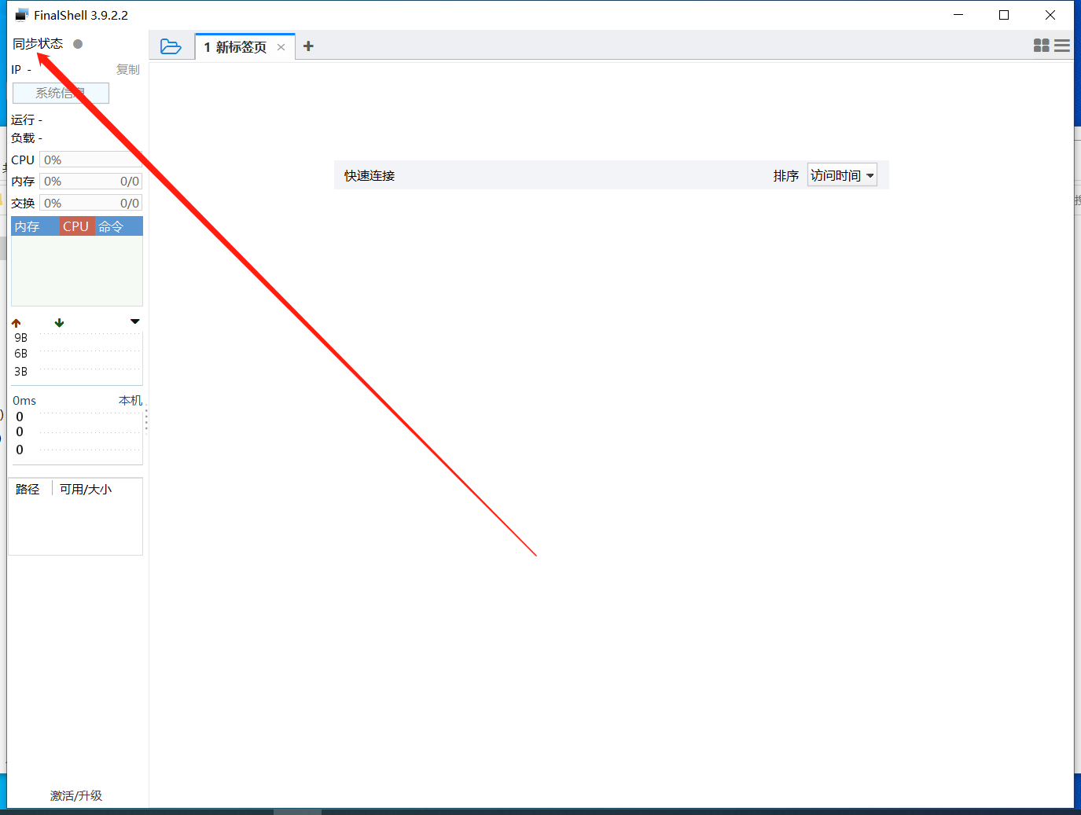Viewport: 1081px width, 815px height.
Task: Switch to list view layout
Action: pos(1063,46)
